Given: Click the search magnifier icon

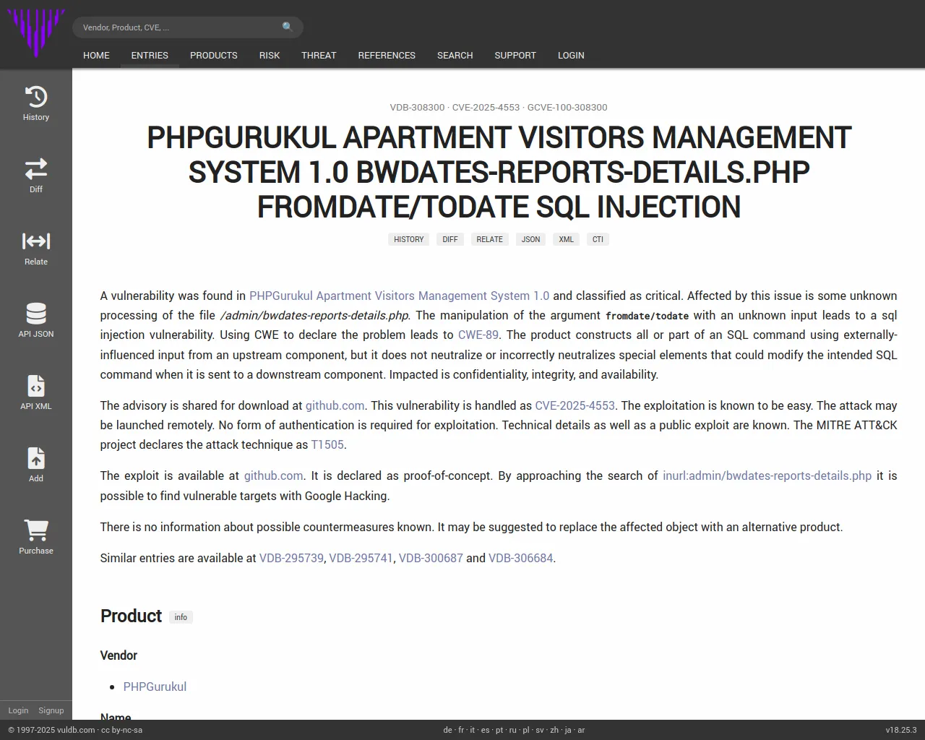Looking at the screenshot, I should pos(288,27).
